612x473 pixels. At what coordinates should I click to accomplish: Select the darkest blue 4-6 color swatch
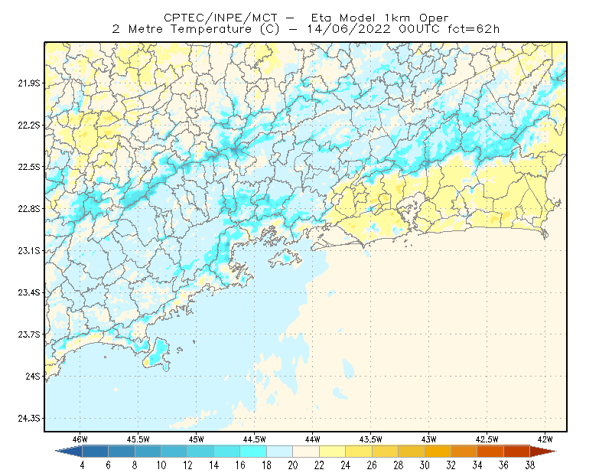(x=95, y=452)
